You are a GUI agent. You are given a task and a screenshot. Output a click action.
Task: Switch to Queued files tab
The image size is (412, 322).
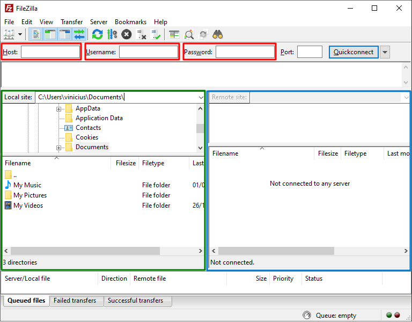pyautogui.click(x=26, y=301)
